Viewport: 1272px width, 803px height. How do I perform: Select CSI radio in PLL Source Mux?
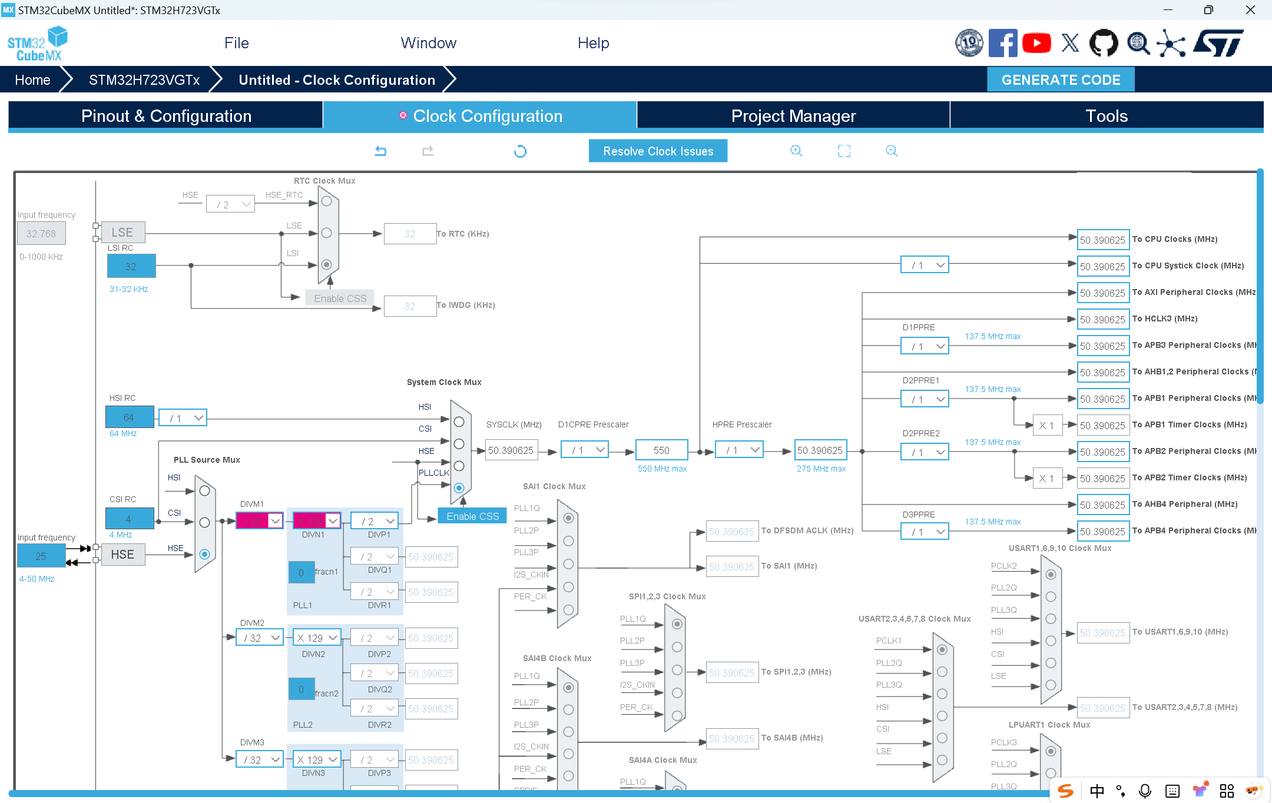point(204,522)
